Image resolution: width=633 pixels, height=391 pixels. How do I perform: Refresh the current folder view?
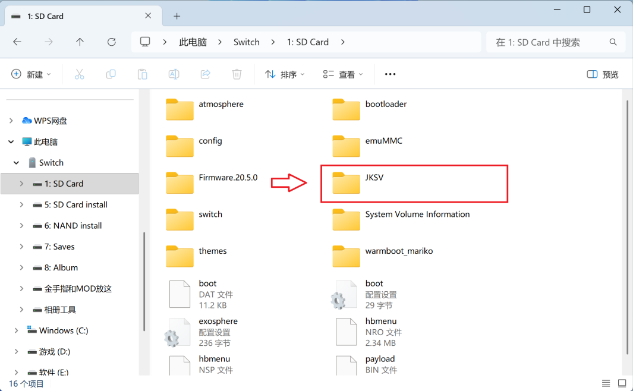[x=111, y=42]
